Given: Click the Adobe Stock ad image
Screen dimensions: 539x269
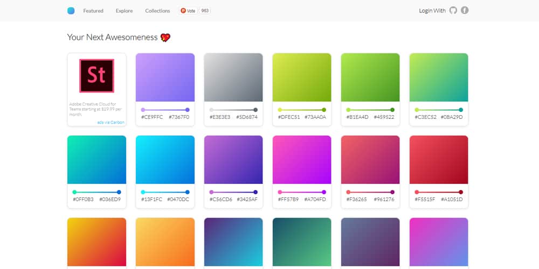Looking at the screenshot, I should (x=97, y=76).
